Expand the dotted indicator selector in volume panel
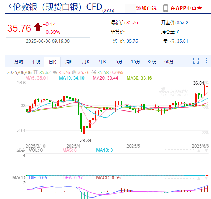211x199 pixels. [x=179, y=150]
